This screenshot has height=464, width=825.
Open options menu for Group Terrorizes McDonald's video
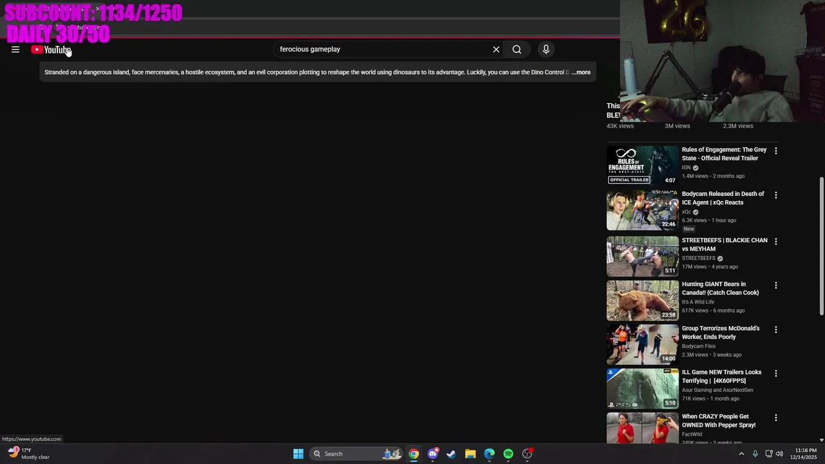(776, 329)
